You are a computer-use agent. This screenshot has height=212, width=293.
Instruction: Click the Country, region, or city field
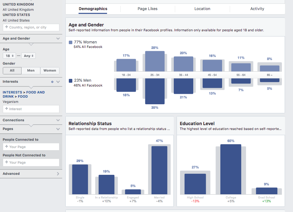[31, 27]
